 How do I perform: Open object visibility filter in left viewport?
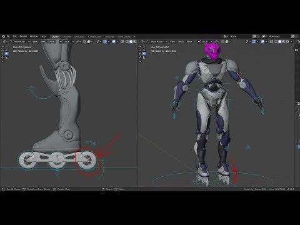point(98,42)
